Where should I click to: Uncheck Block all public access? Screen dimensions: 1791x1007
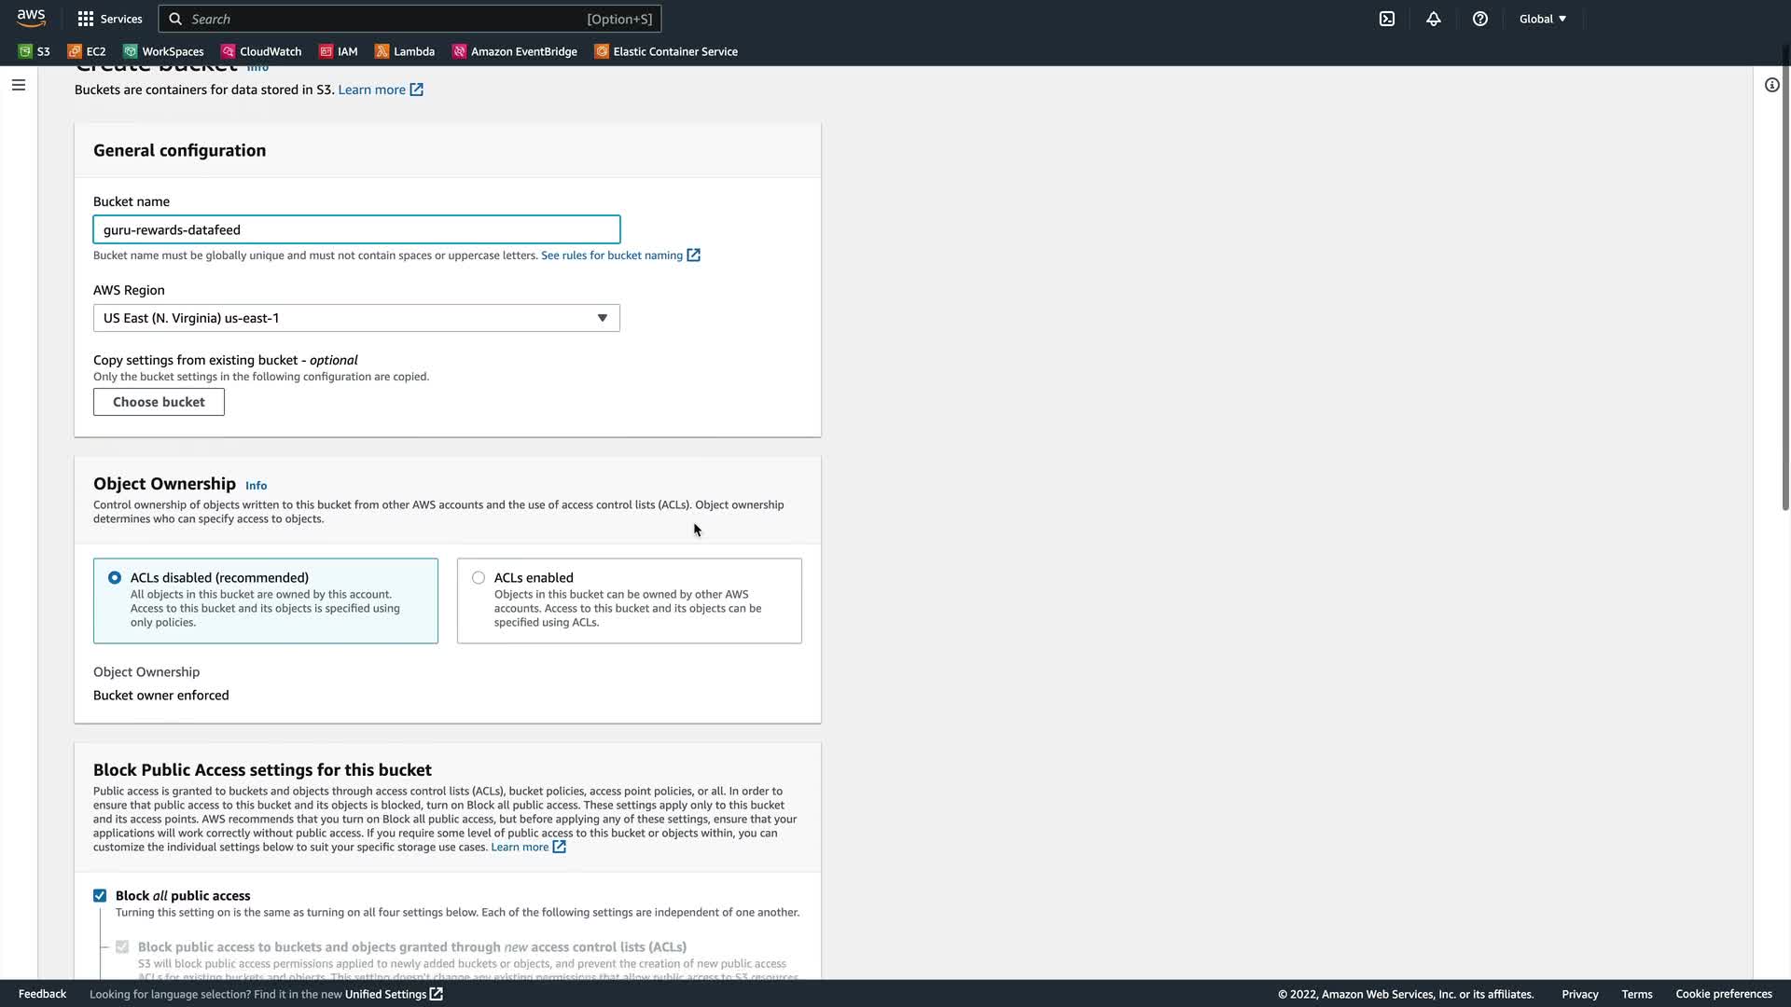(x=100, y=896)
